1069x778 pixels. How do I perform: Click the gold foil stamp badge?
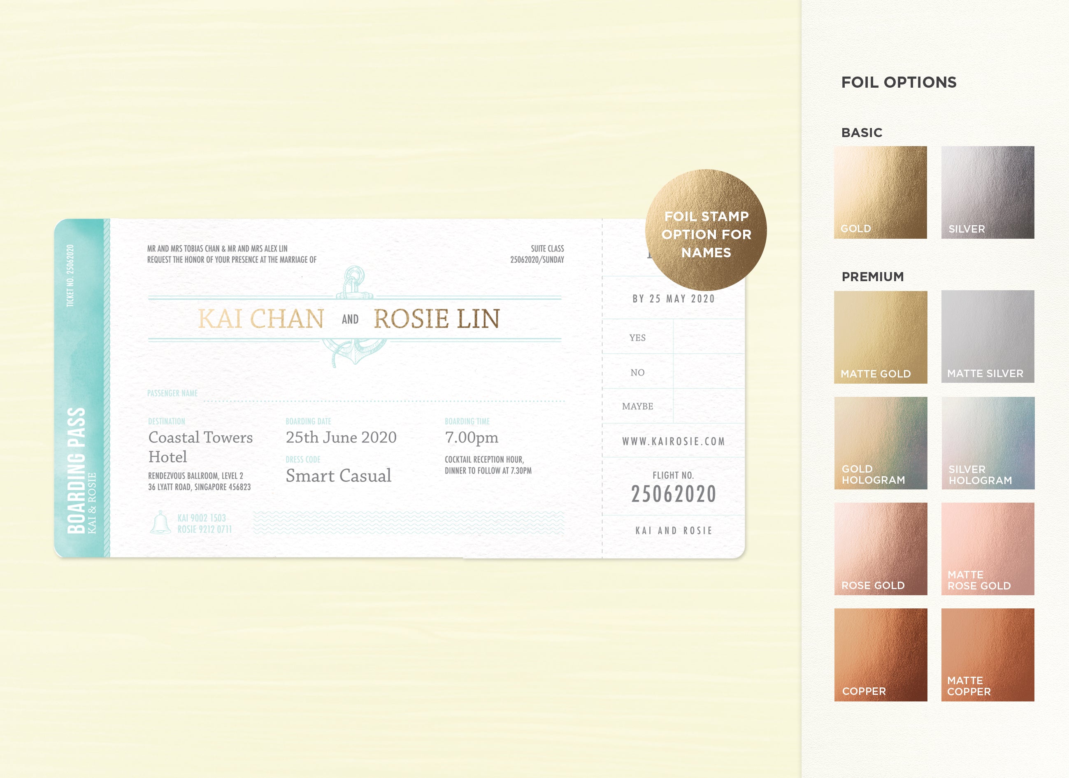click(706, 230)
